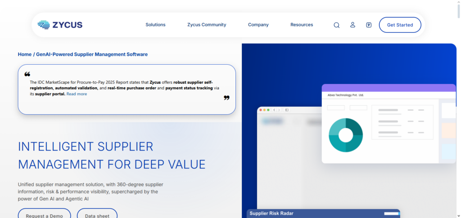
Task: Follow the Read more link
Action: tap(77, 94)
